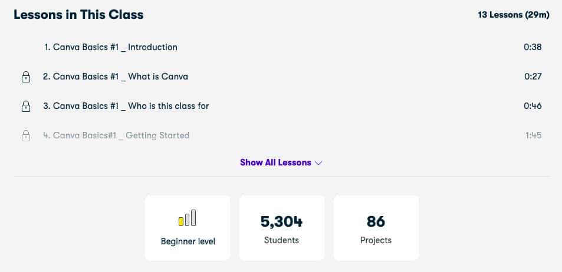Click the 0:46 duration of lesson 3
Screen dimensions: 562x272
pos(533,106)
